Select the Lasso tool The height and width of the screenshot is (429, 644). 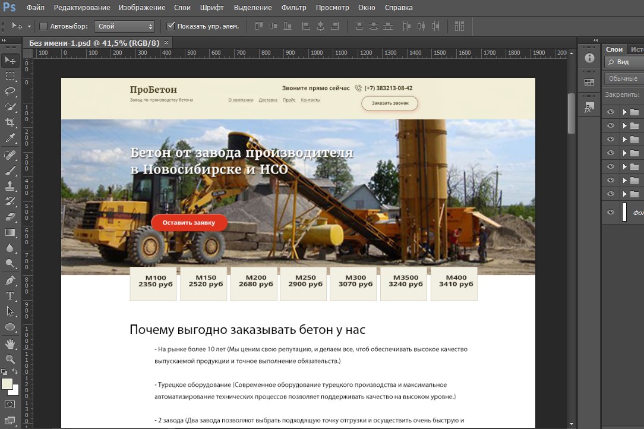tap(10, 92)
